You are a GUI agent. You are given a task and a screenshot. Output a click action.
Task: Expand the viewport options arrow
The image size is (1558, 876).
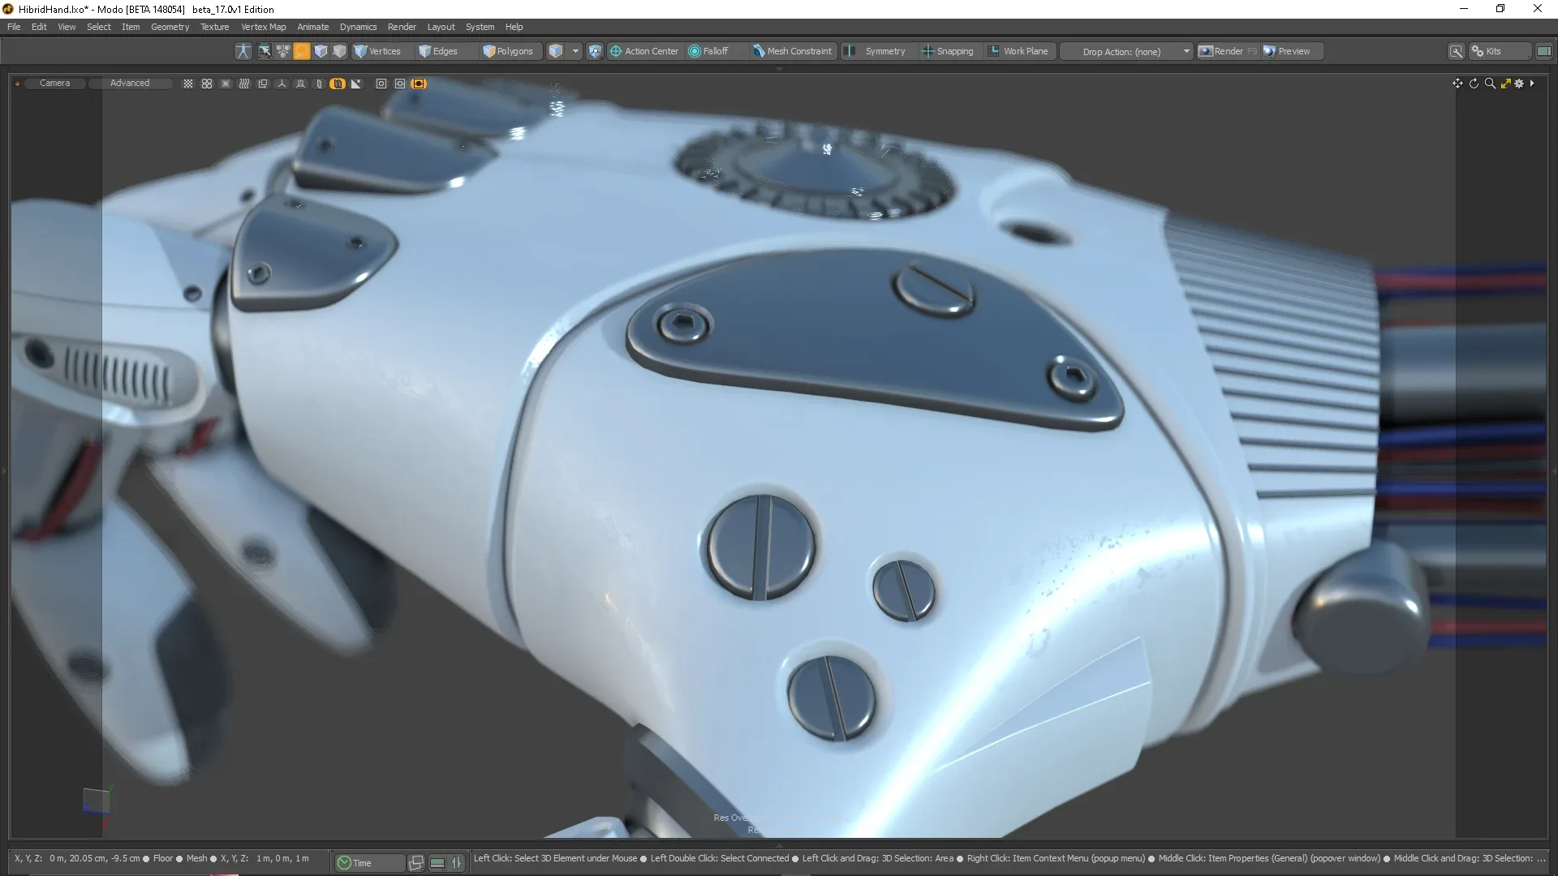tap(1532, 83)
